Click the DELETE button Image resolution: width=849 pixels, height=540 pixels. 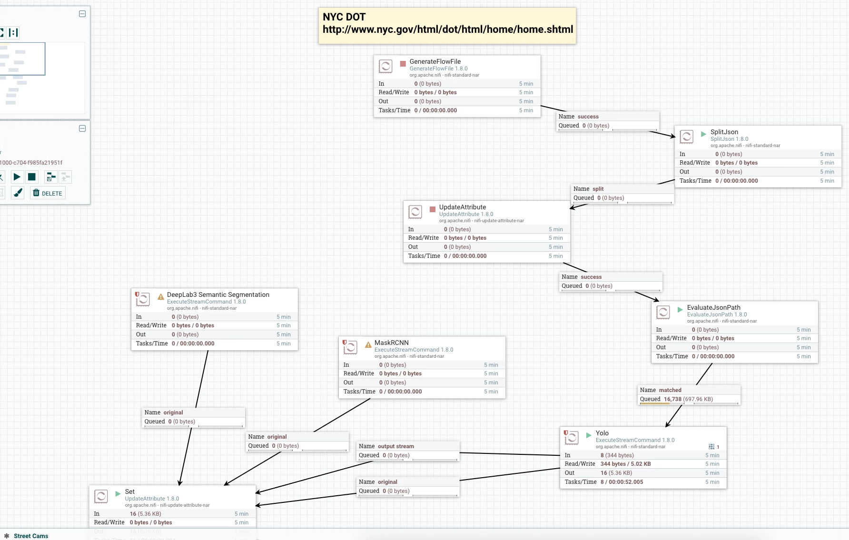(x=48, y=193)
